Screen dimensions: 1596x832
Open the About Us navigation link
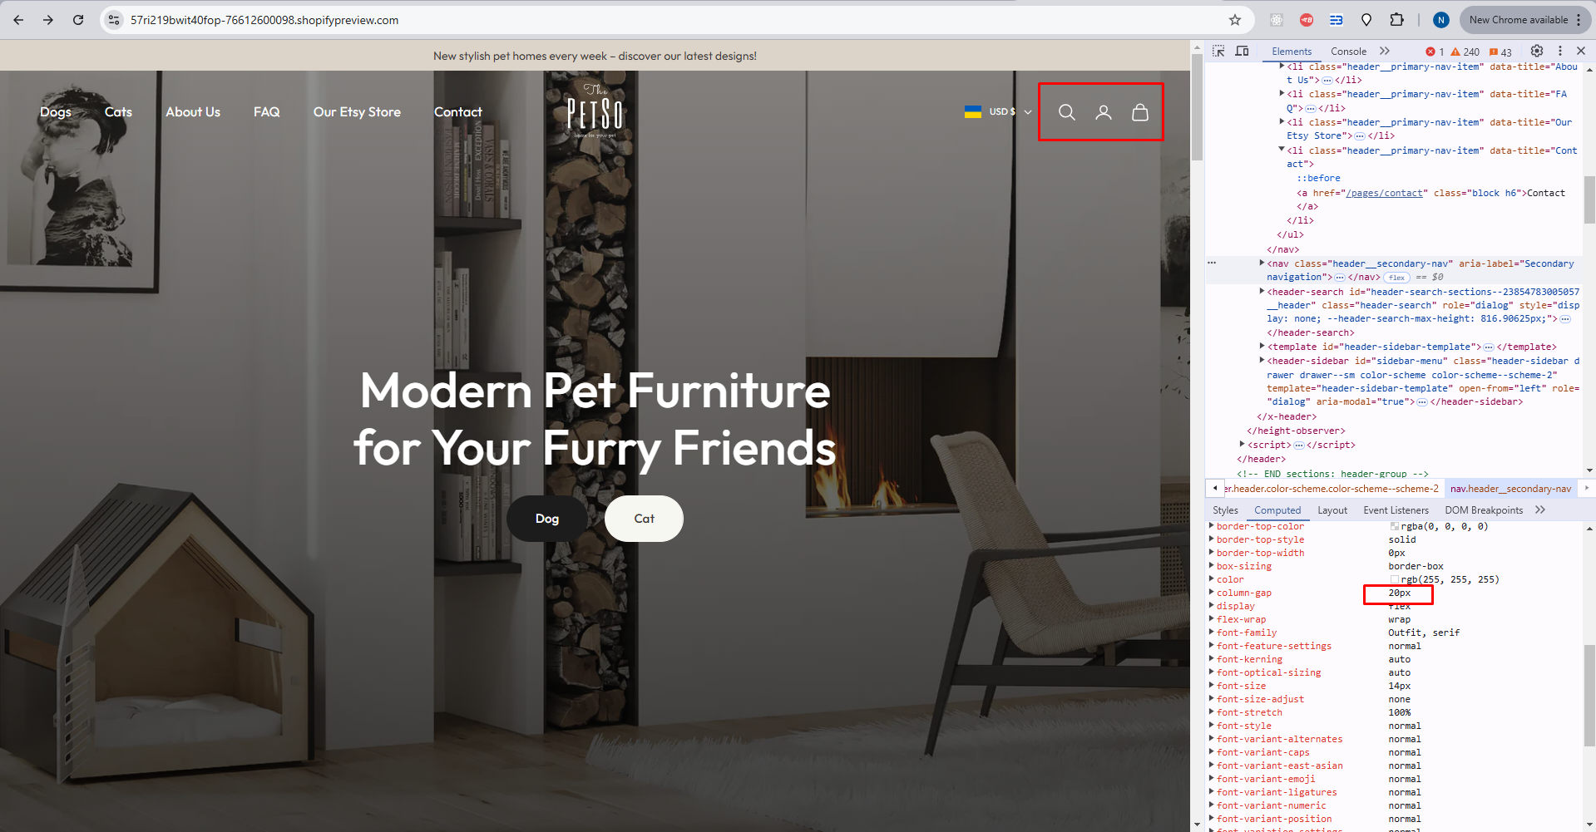(193, 112)
